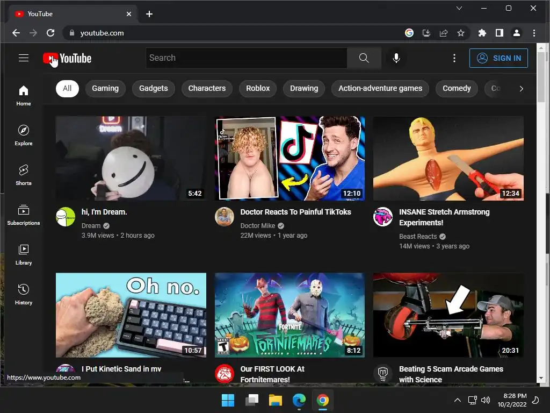Screen dimensions: 550x413
Task: Open the Stretch Armstrong video thumbnail
Action: click(x=448, y=159)
